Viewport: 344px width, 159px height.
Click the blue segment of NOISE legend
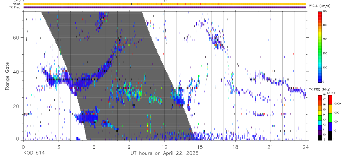(330, 127)
